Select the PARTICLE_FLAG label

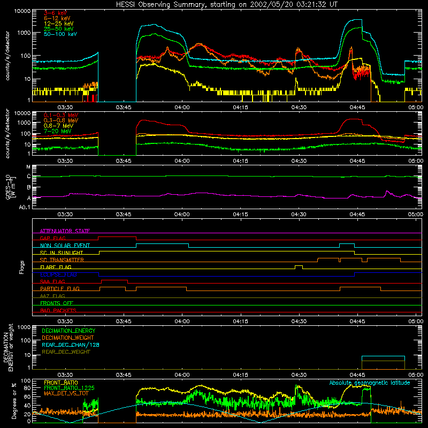(x=60, y=288)
